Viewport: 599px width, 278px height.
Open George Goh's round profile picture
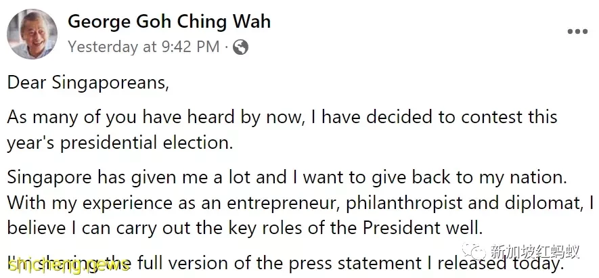coord(32,34)
